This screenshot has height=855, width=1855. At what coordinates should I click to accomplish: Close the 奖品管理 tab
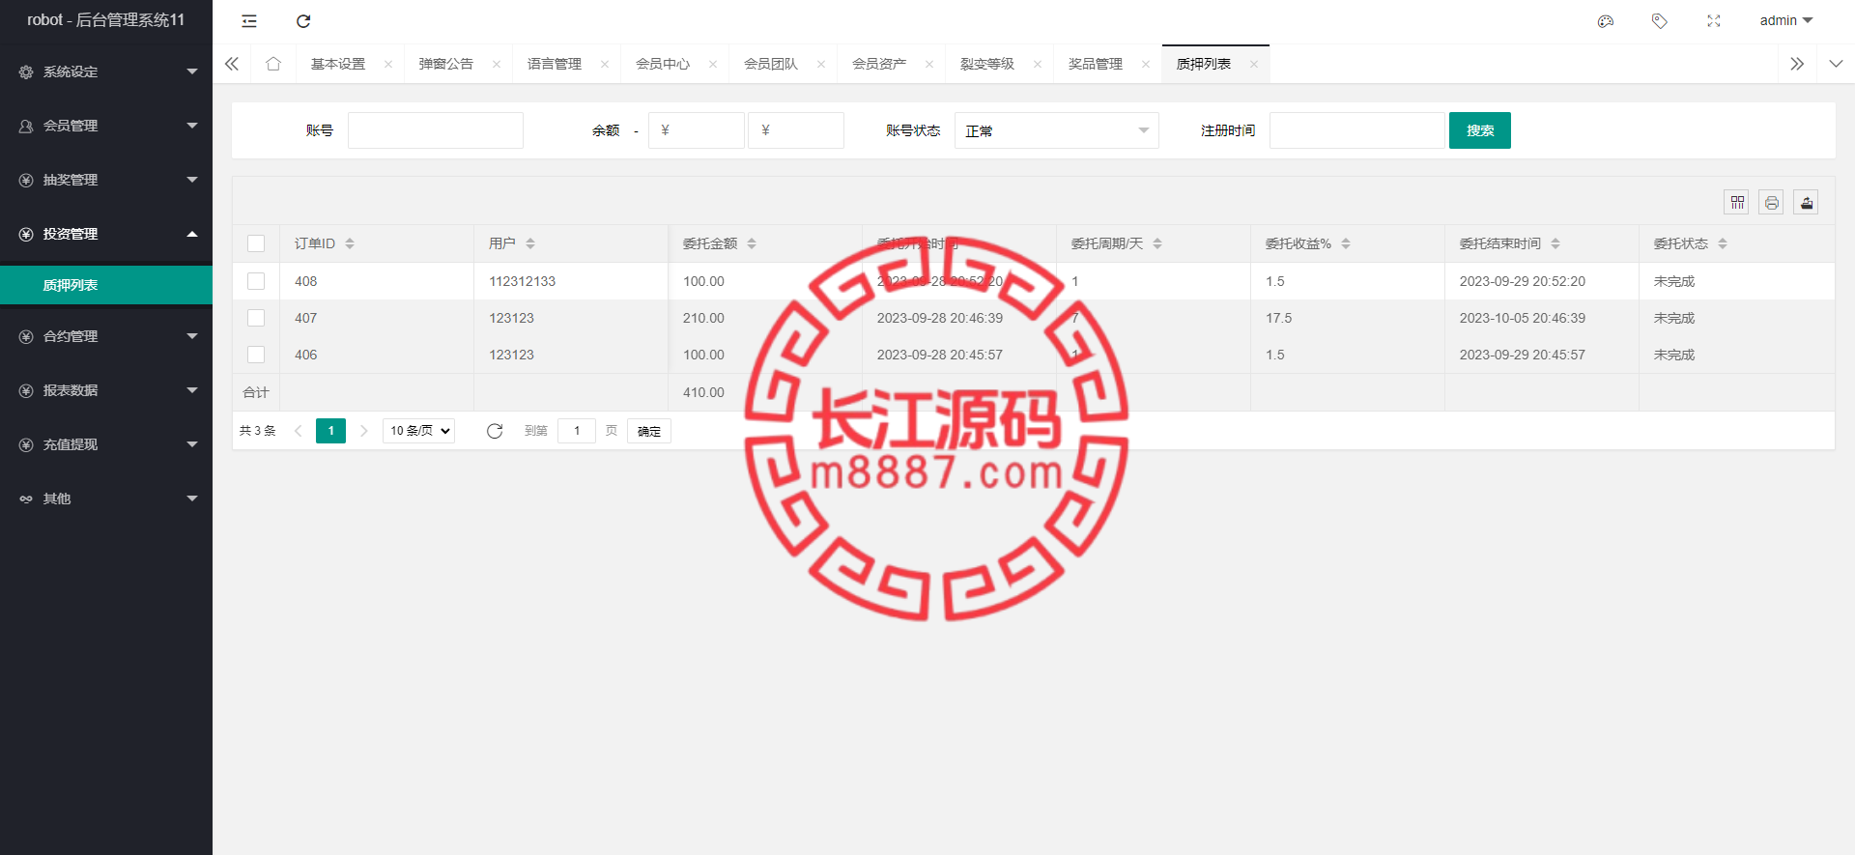pos(1146,65)
